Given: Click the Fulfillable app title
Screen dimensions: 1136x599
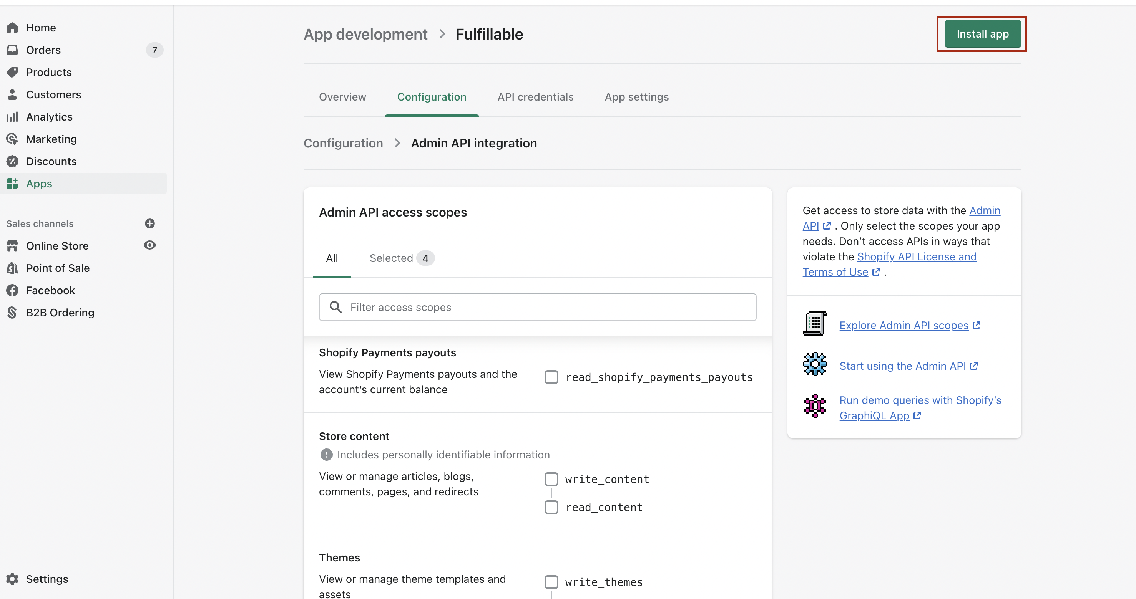Looking at the screenshot, I should 489,34.
